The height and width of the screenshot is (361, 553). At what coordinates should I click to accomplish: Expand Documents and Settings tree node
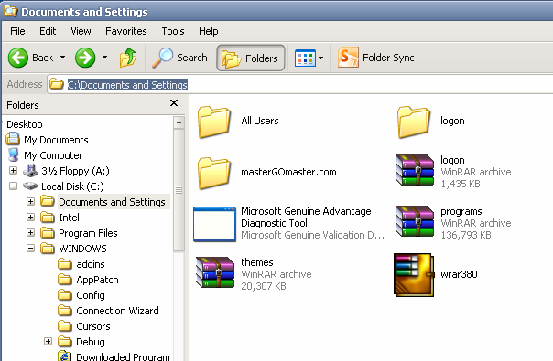point(31,201)
